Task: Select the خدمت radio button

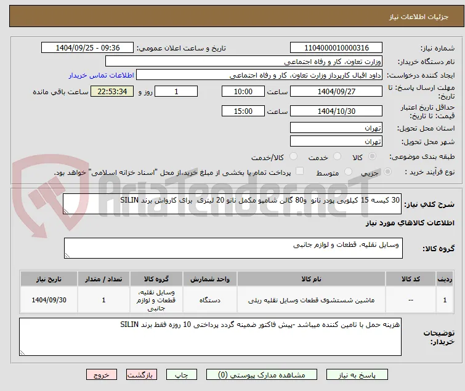Action: 337,156
